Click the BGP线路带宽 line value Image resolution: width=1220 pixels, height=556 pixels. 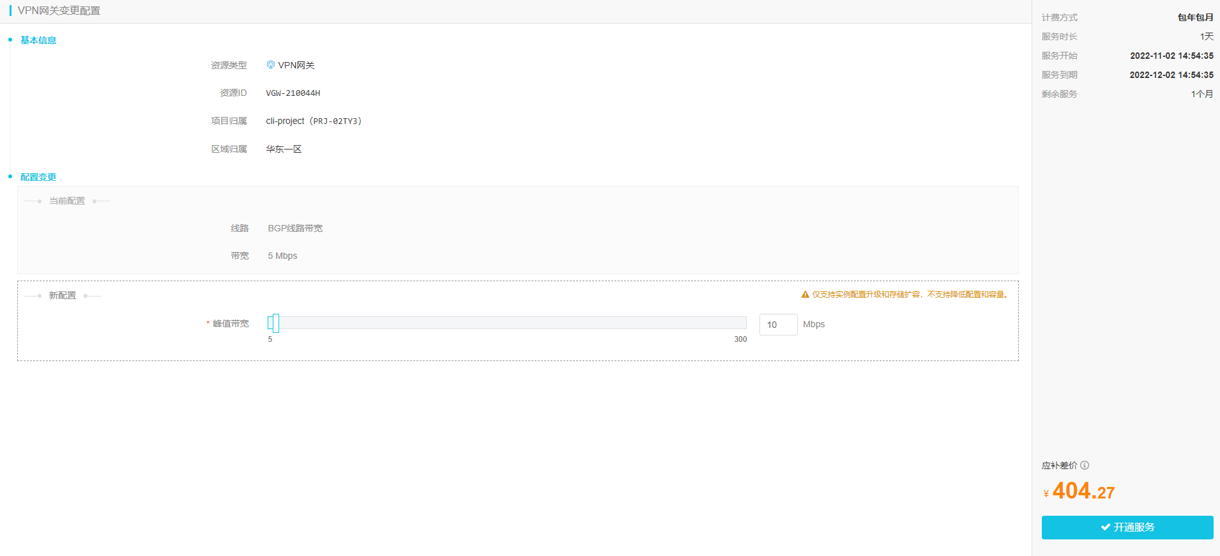click(295, 228)
